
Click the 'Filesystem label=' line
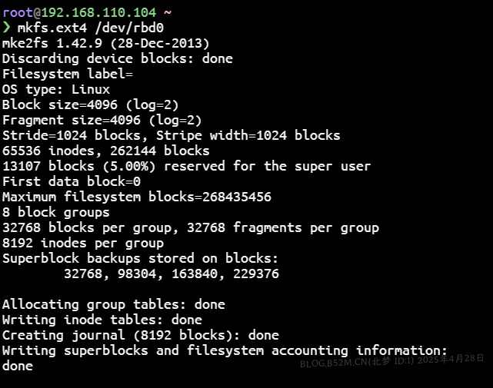pos(68,74)
